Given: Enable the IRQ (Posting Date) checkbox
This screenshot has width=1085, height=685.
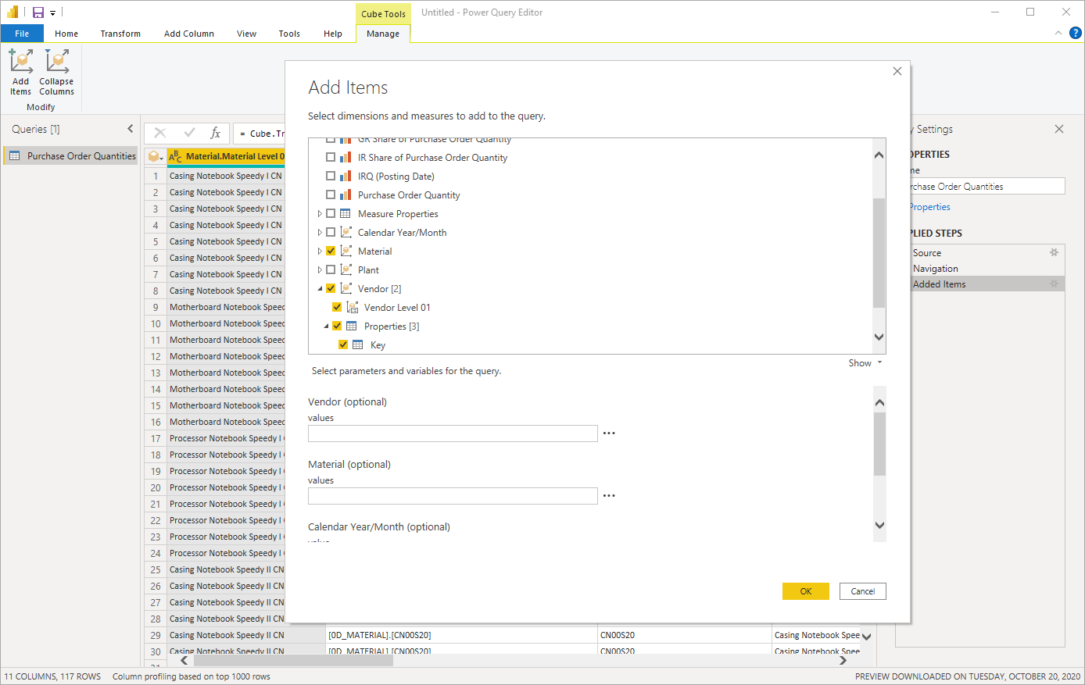Looking at the screenshot, I should tap(331, 176).
